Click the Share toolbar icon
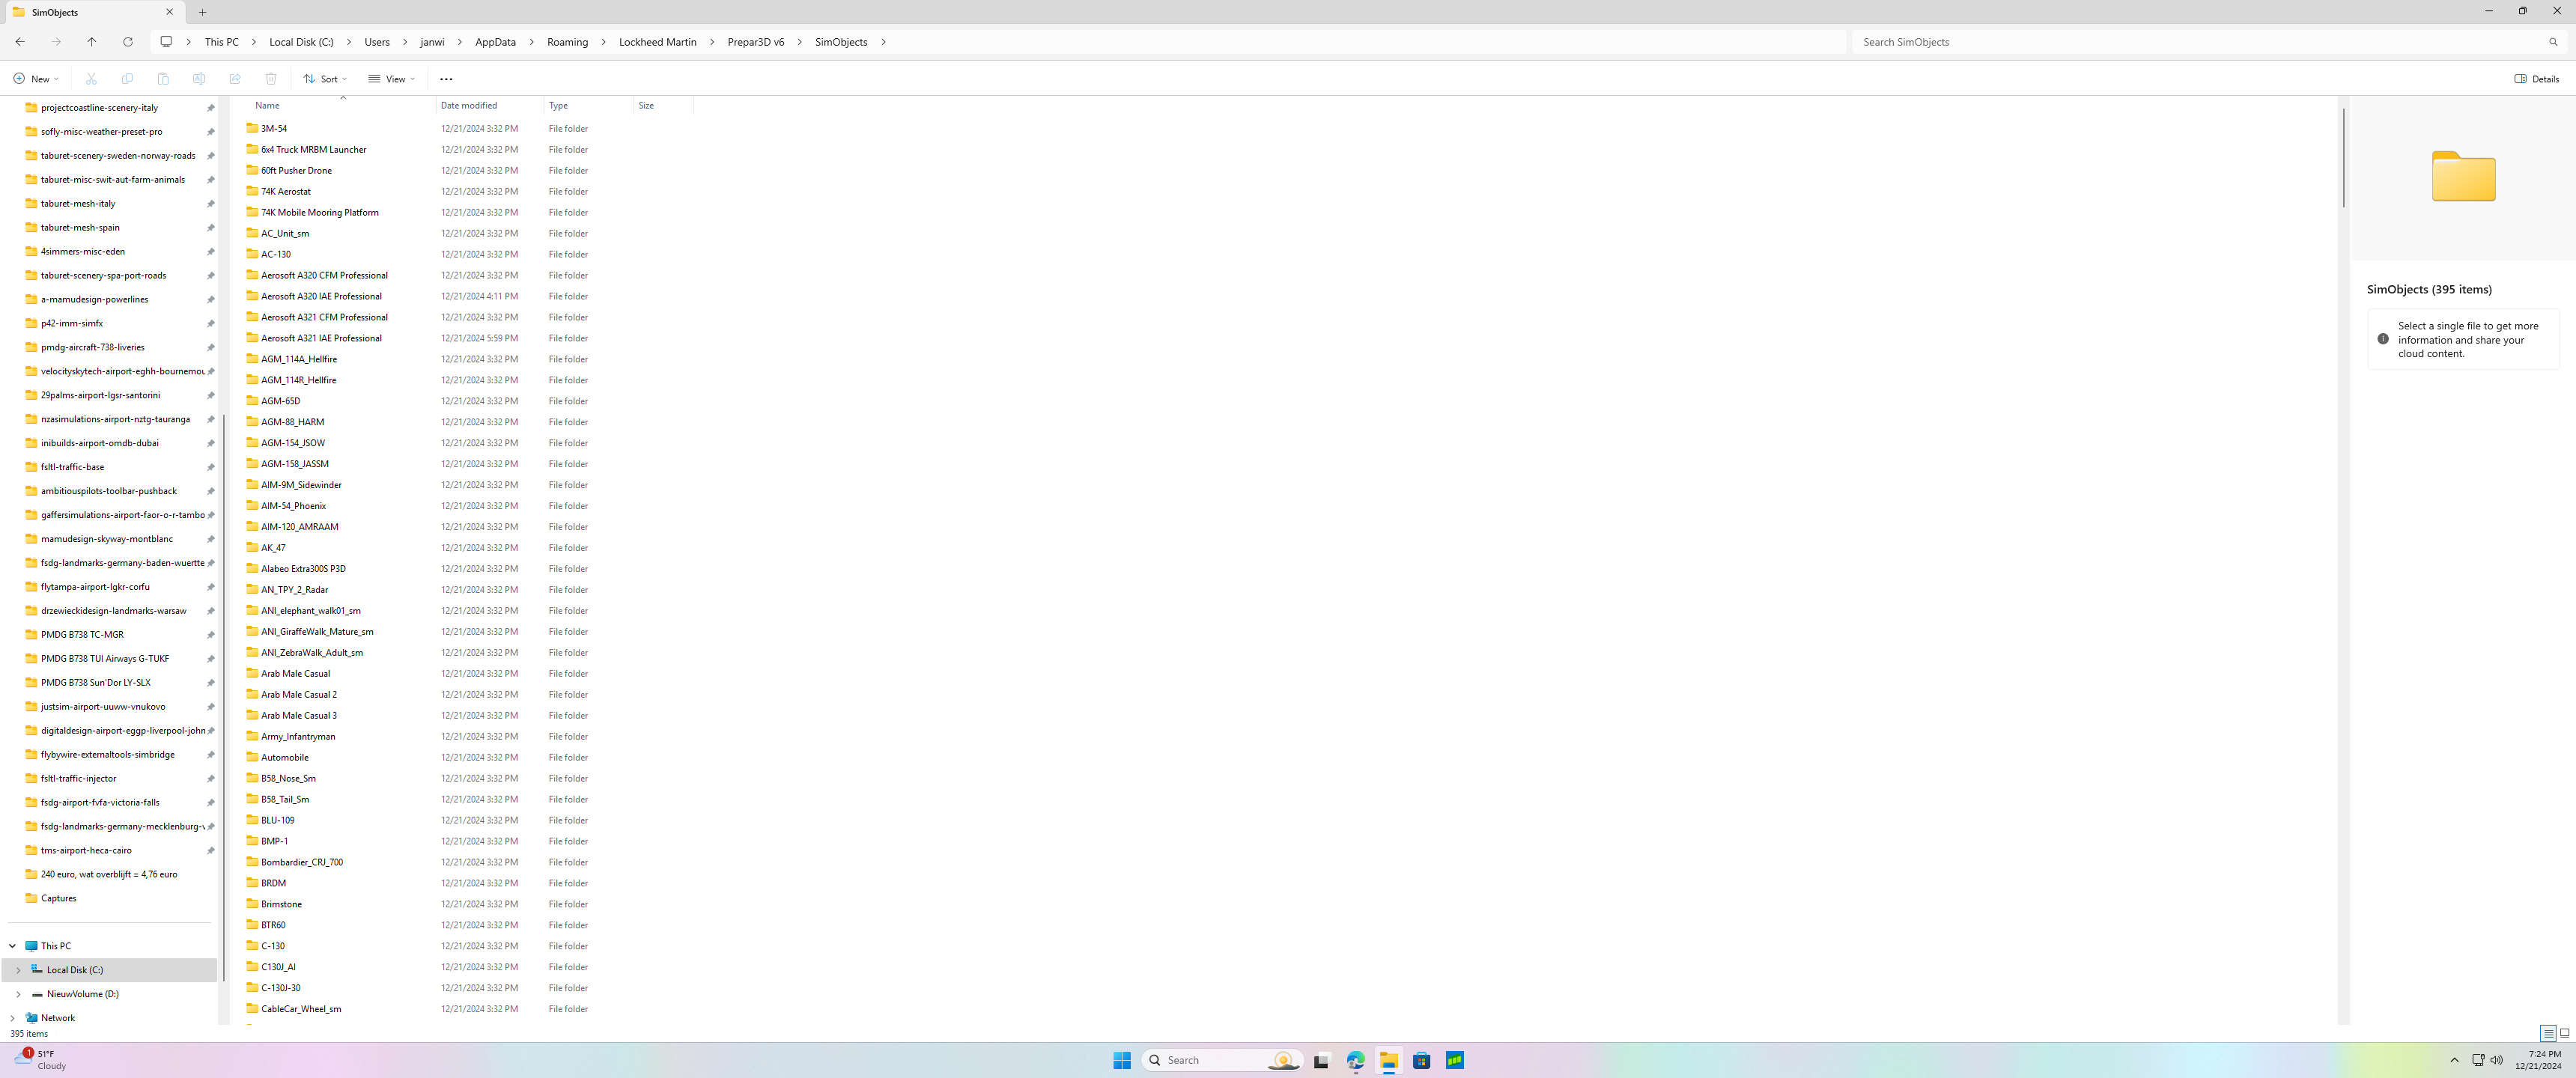The height and width of the screenshot is (1078, 2576). click(x=235, y=79)
